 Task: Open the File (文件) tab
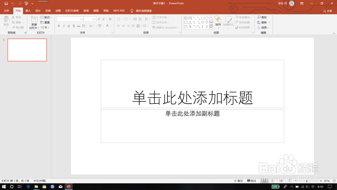tap(6, 11)
